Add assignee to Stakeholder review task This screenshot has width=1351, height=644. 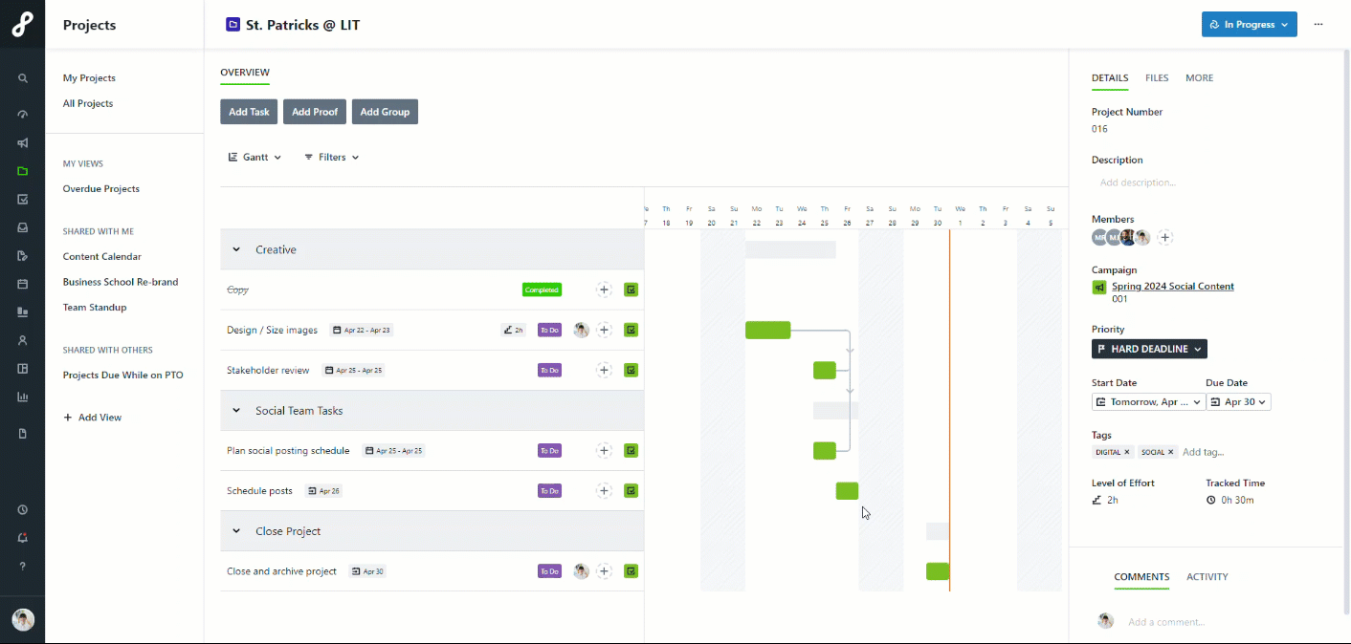point(604,370)
